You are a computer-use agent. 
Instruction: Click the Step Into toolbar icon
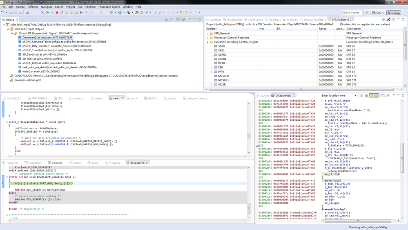coord(67,12)
